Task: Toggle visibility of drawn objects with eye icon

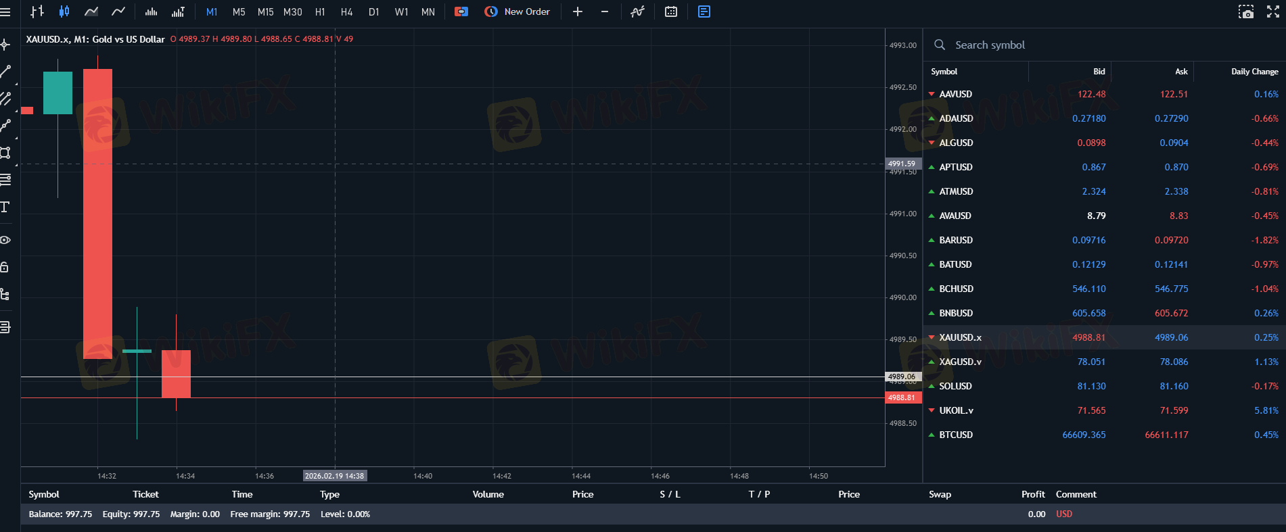Action: (5, 240)
